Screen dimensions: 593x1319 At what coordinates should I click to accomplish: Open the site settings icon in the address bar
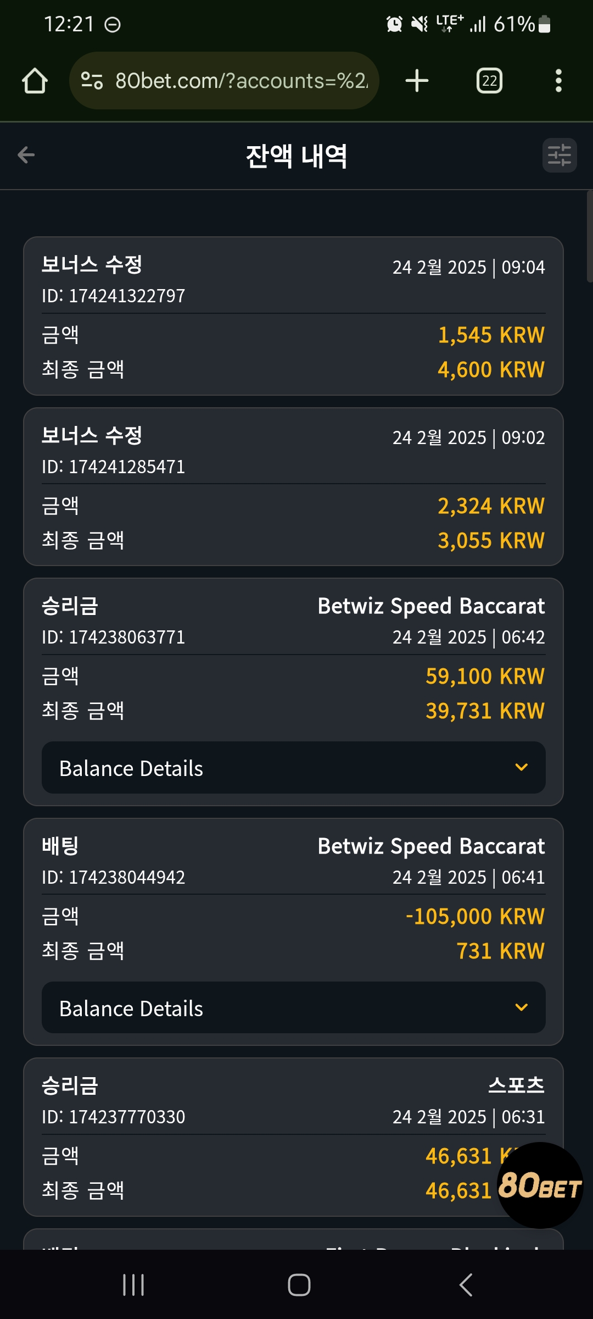pos(92,81)
